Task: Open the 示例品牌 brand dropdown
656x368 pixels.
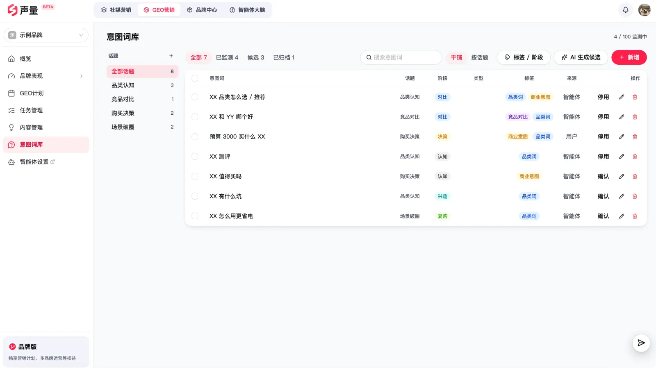Action: pyautogui.click(x=46, y=35)
